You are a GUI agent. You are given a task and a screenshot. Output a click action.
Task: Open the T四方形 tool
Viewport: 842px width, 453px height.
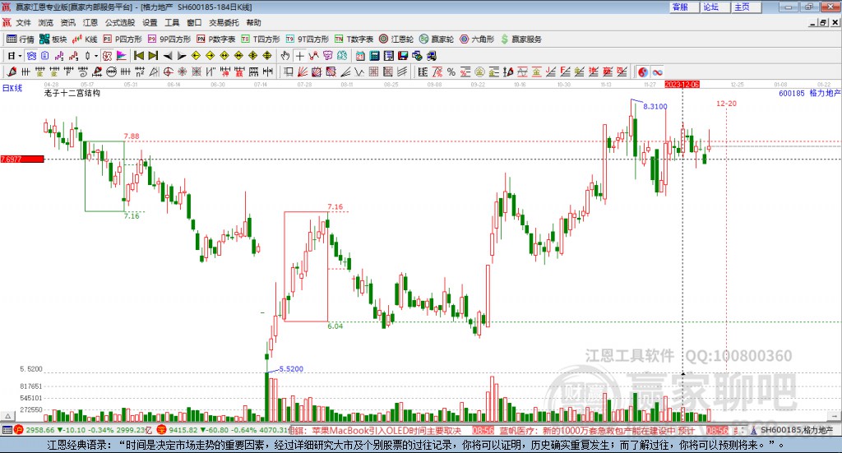click(261, 39)
